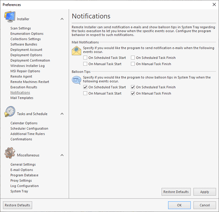The height and width of the screenshot is (212, 219).
Task: Open Confirmations settings
Action: point(21,139)
